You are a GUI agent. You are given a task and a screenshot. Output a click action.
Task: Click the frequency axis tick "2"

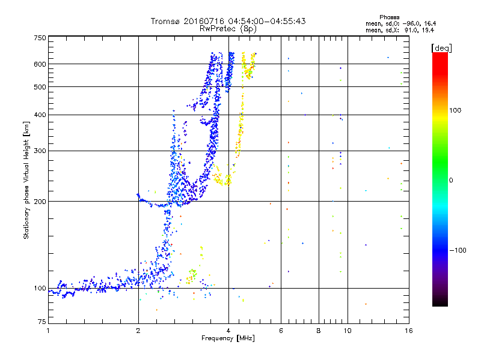point(138,331)
